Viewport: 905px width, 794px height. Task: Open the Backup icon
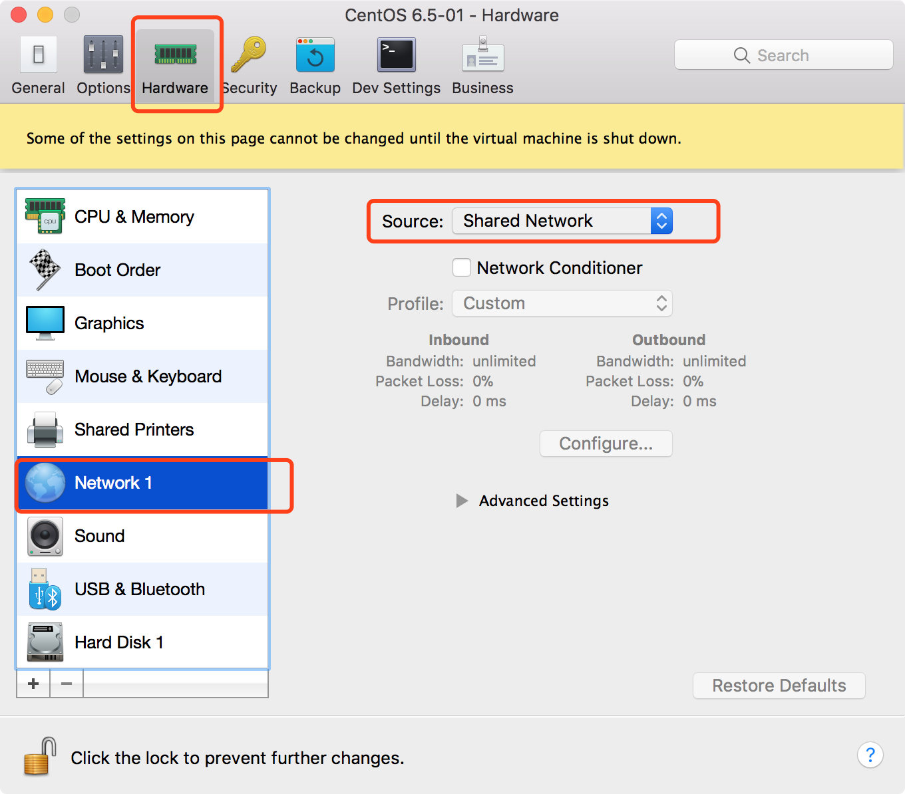(x=315, y=55)
